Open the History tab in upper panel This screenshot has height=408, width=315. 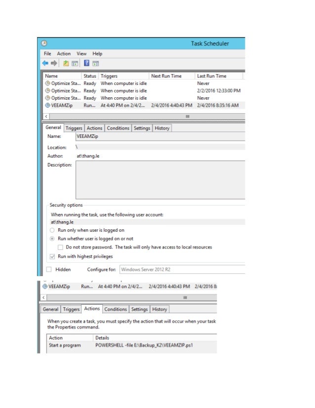pos(162,128)
